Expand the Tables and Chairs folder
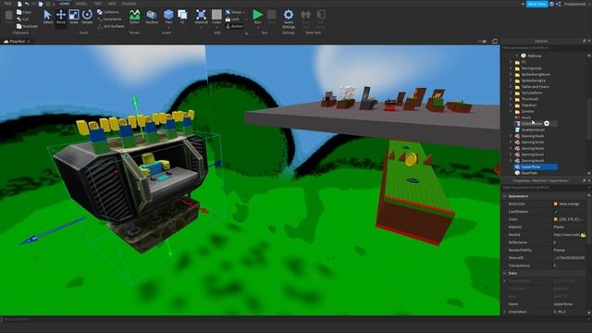This screenshot has width=592, height=333. (x=511, y=87)
